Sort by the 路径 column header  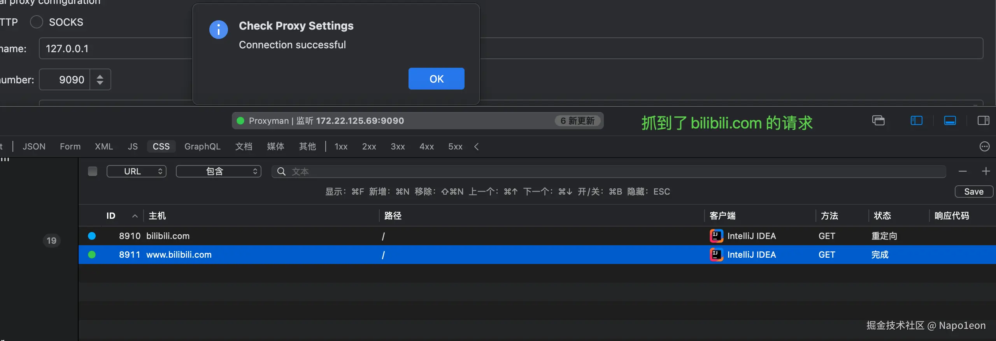[x=393, y=216]
